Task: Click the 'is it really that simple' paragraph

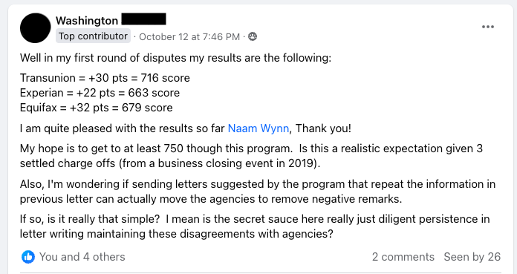Action: [255, 226]
